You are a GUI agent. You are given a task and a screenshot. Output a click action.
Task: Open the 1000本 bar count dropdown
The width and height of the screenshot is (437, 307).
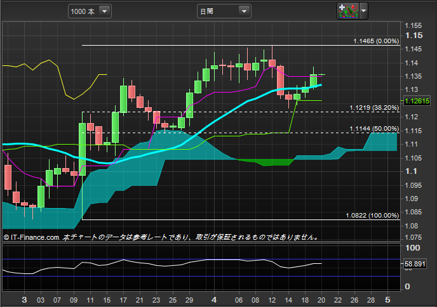pyautogui.click(x=90, y=11)
